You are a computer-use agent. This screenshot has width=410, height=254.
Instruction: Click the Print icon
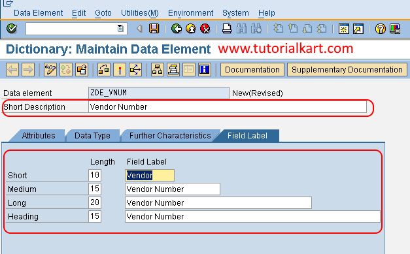[227, 29]
